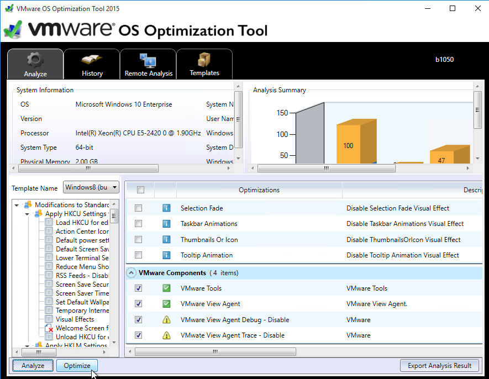Check the Taskbar Animations checkbox
The width and height of the screenshot is (489, 379).
139,224
